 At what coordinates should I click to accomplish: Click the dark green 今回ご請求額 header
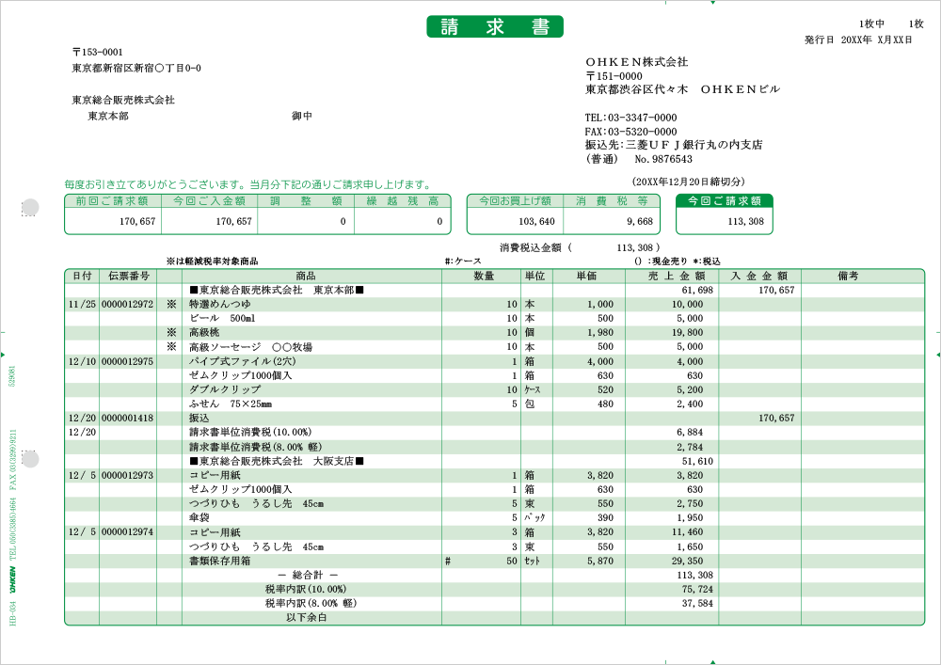725,201
